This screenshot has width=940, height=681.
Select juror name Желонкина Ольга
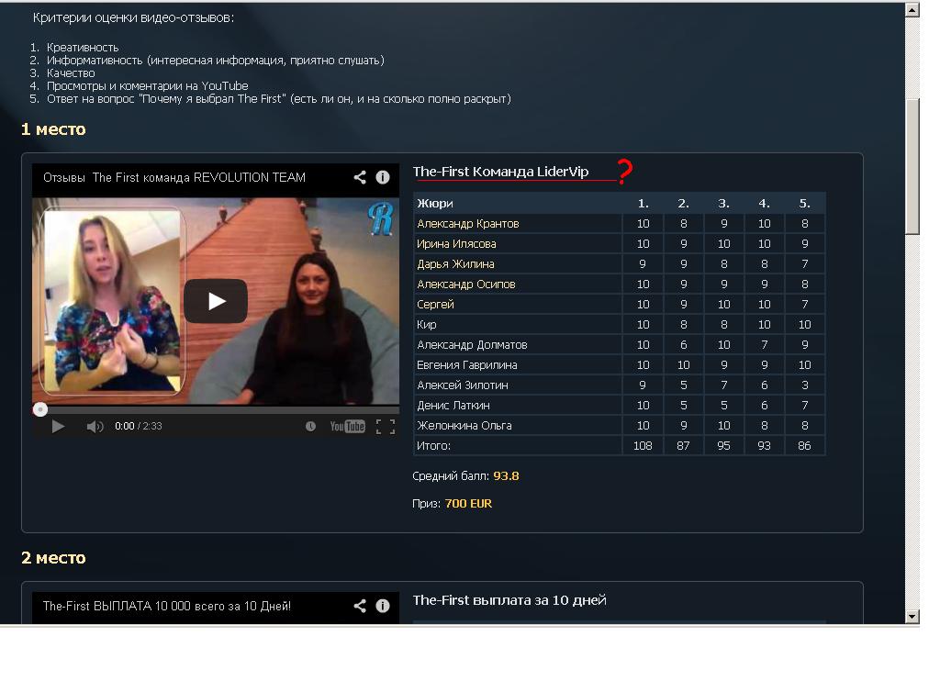(x=464, y=426)
